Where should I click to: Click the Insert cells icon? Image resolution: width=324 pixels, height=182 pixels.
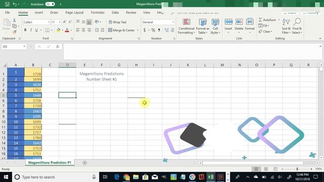click(228, 22)
